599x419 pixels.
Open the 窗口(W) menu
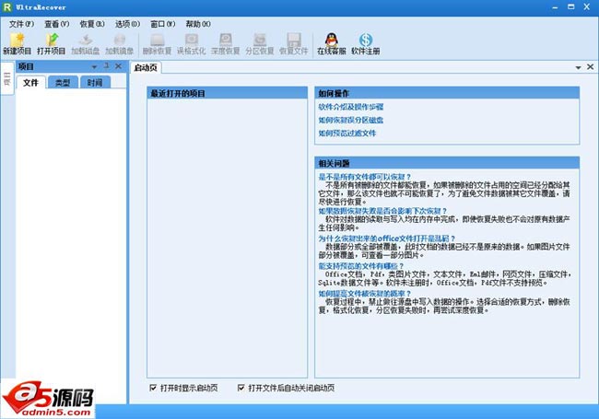pos(163,24)
